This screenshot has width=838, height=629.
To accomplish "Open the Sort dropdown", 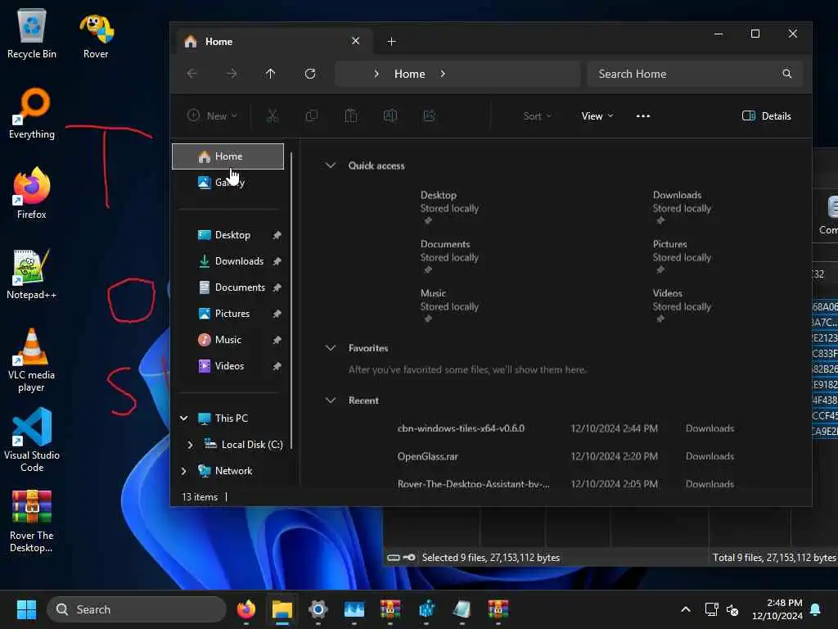I will pos(537,116).
